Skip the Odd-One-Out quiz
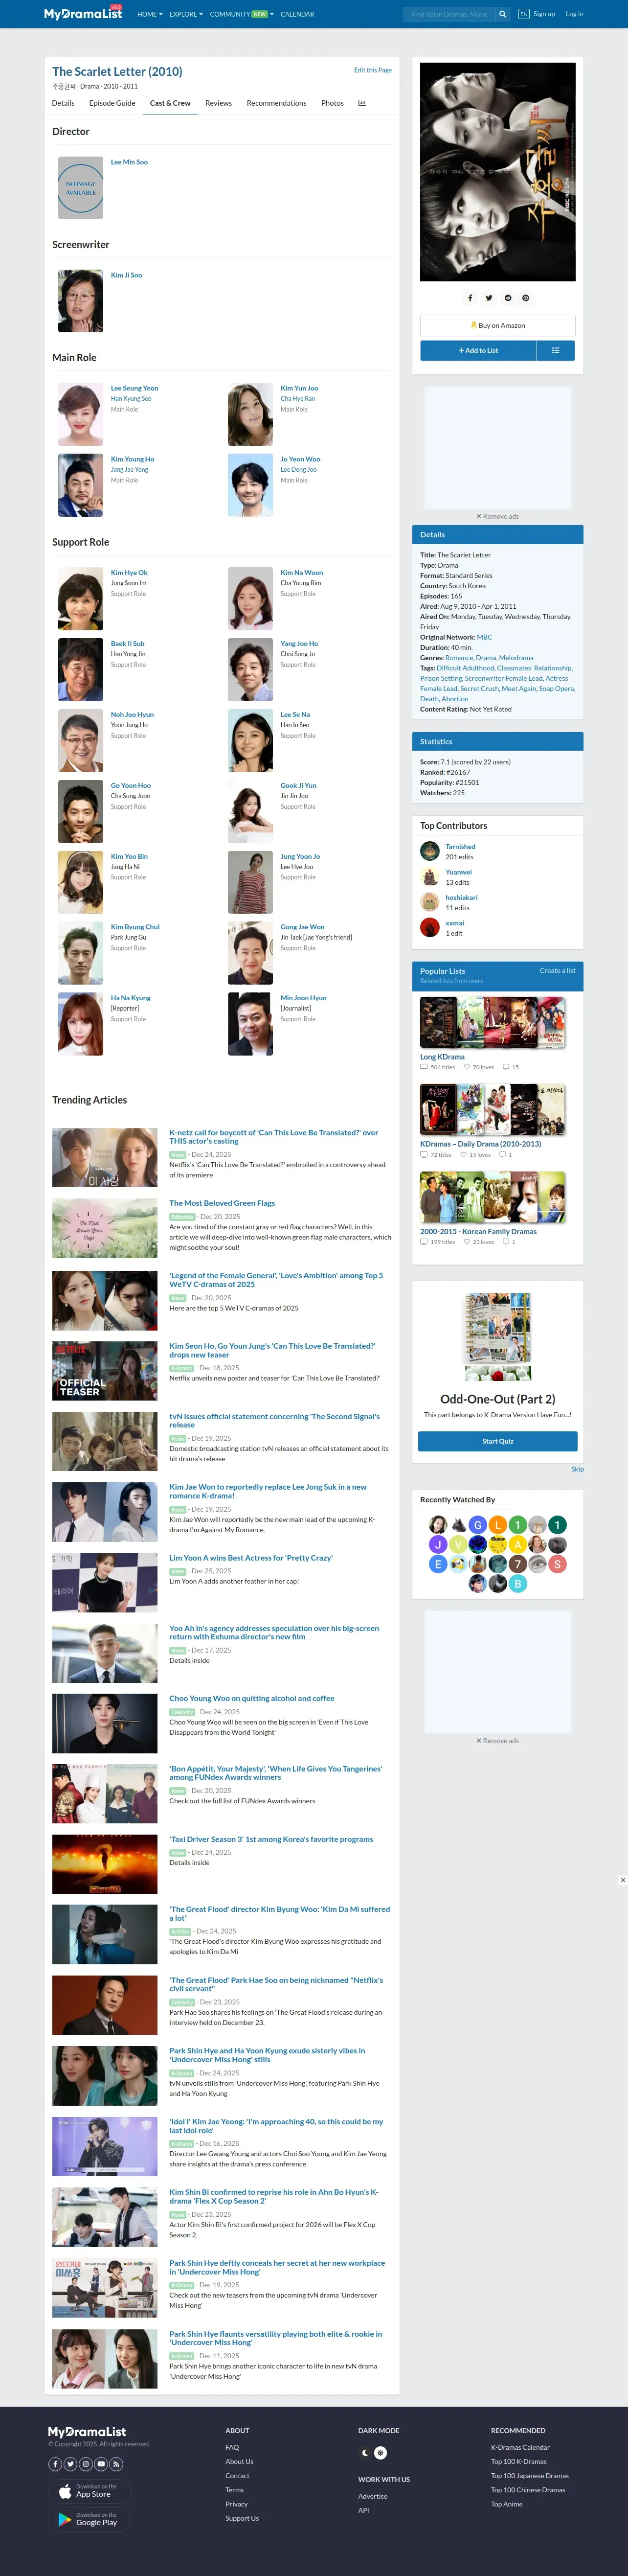 577,1469
